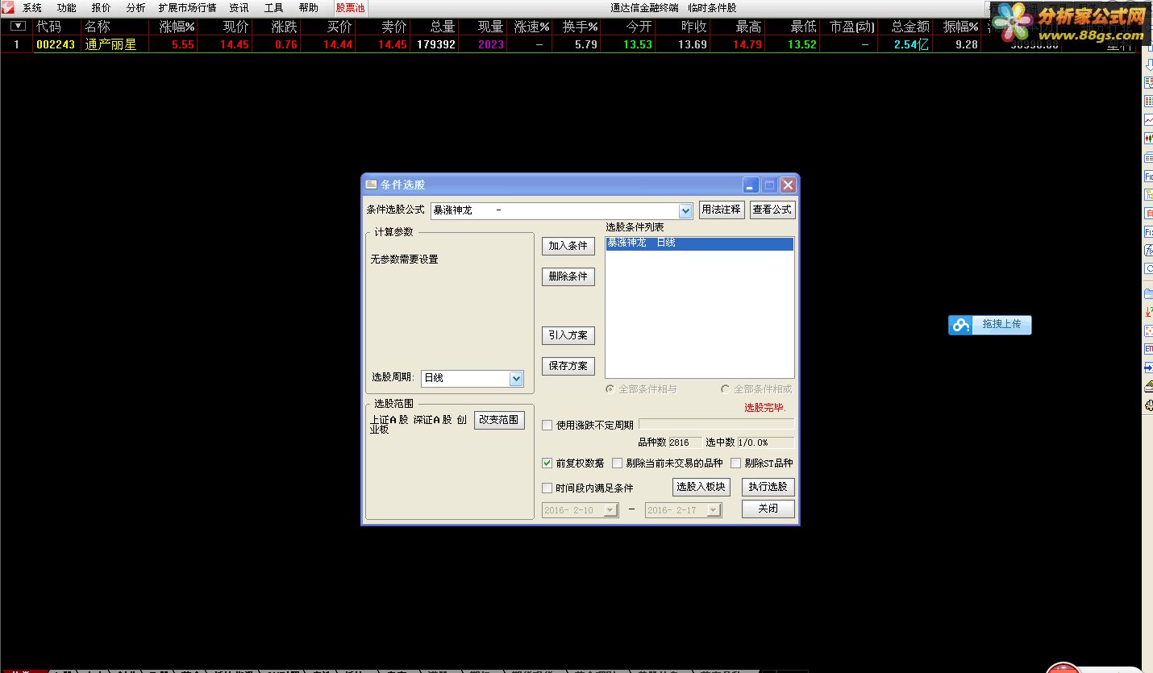The image size is (1153, 673).
Task: Open 扩展市场行情 menu
Action: (187, 8)
